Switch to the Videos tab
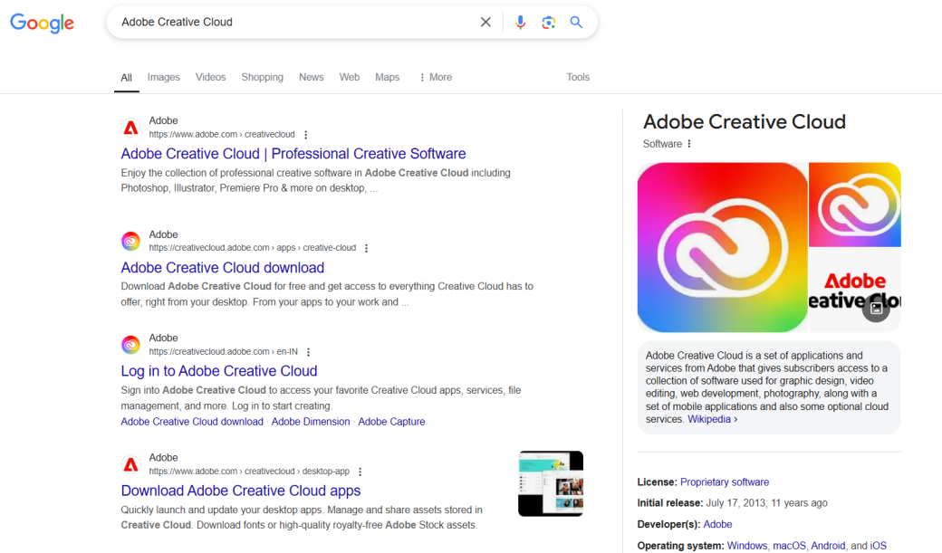This screenshot has width=942, height=553. (x=210, y=77)
